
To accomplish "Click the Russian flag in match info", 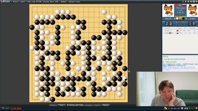I will 184,5.
